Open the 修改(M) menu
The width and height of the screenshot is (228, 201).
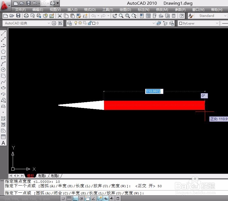(x=162, y=10)
